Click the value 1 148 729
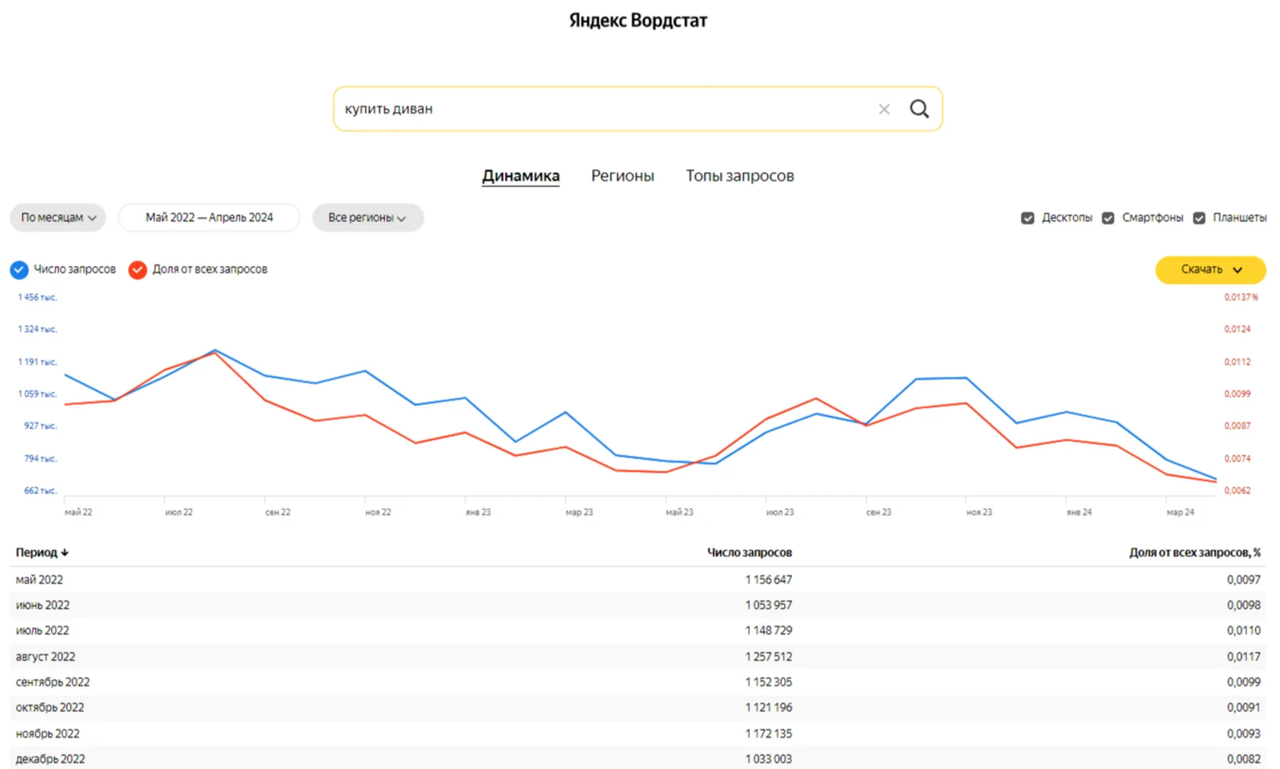This screenshot has width=1280, height=769. 769,630
